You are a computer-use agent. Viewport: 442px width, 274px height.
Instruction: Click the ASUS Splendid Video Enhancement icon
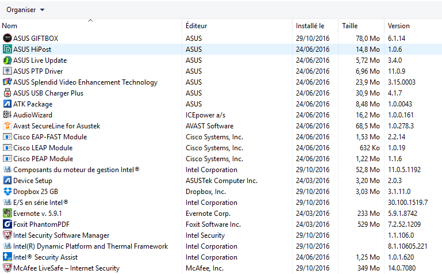(7, 82)
